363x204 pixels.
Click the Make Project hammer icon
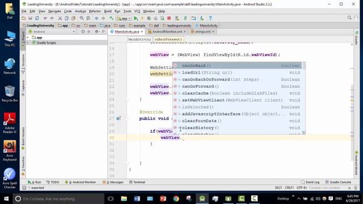click(x=111, y=18)
